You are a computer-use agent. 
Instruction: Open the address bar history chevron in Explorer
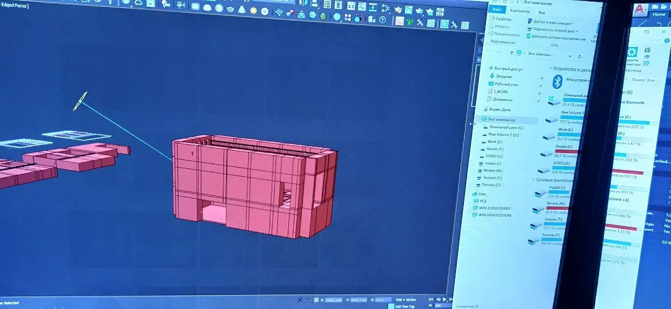pos(570,56)
